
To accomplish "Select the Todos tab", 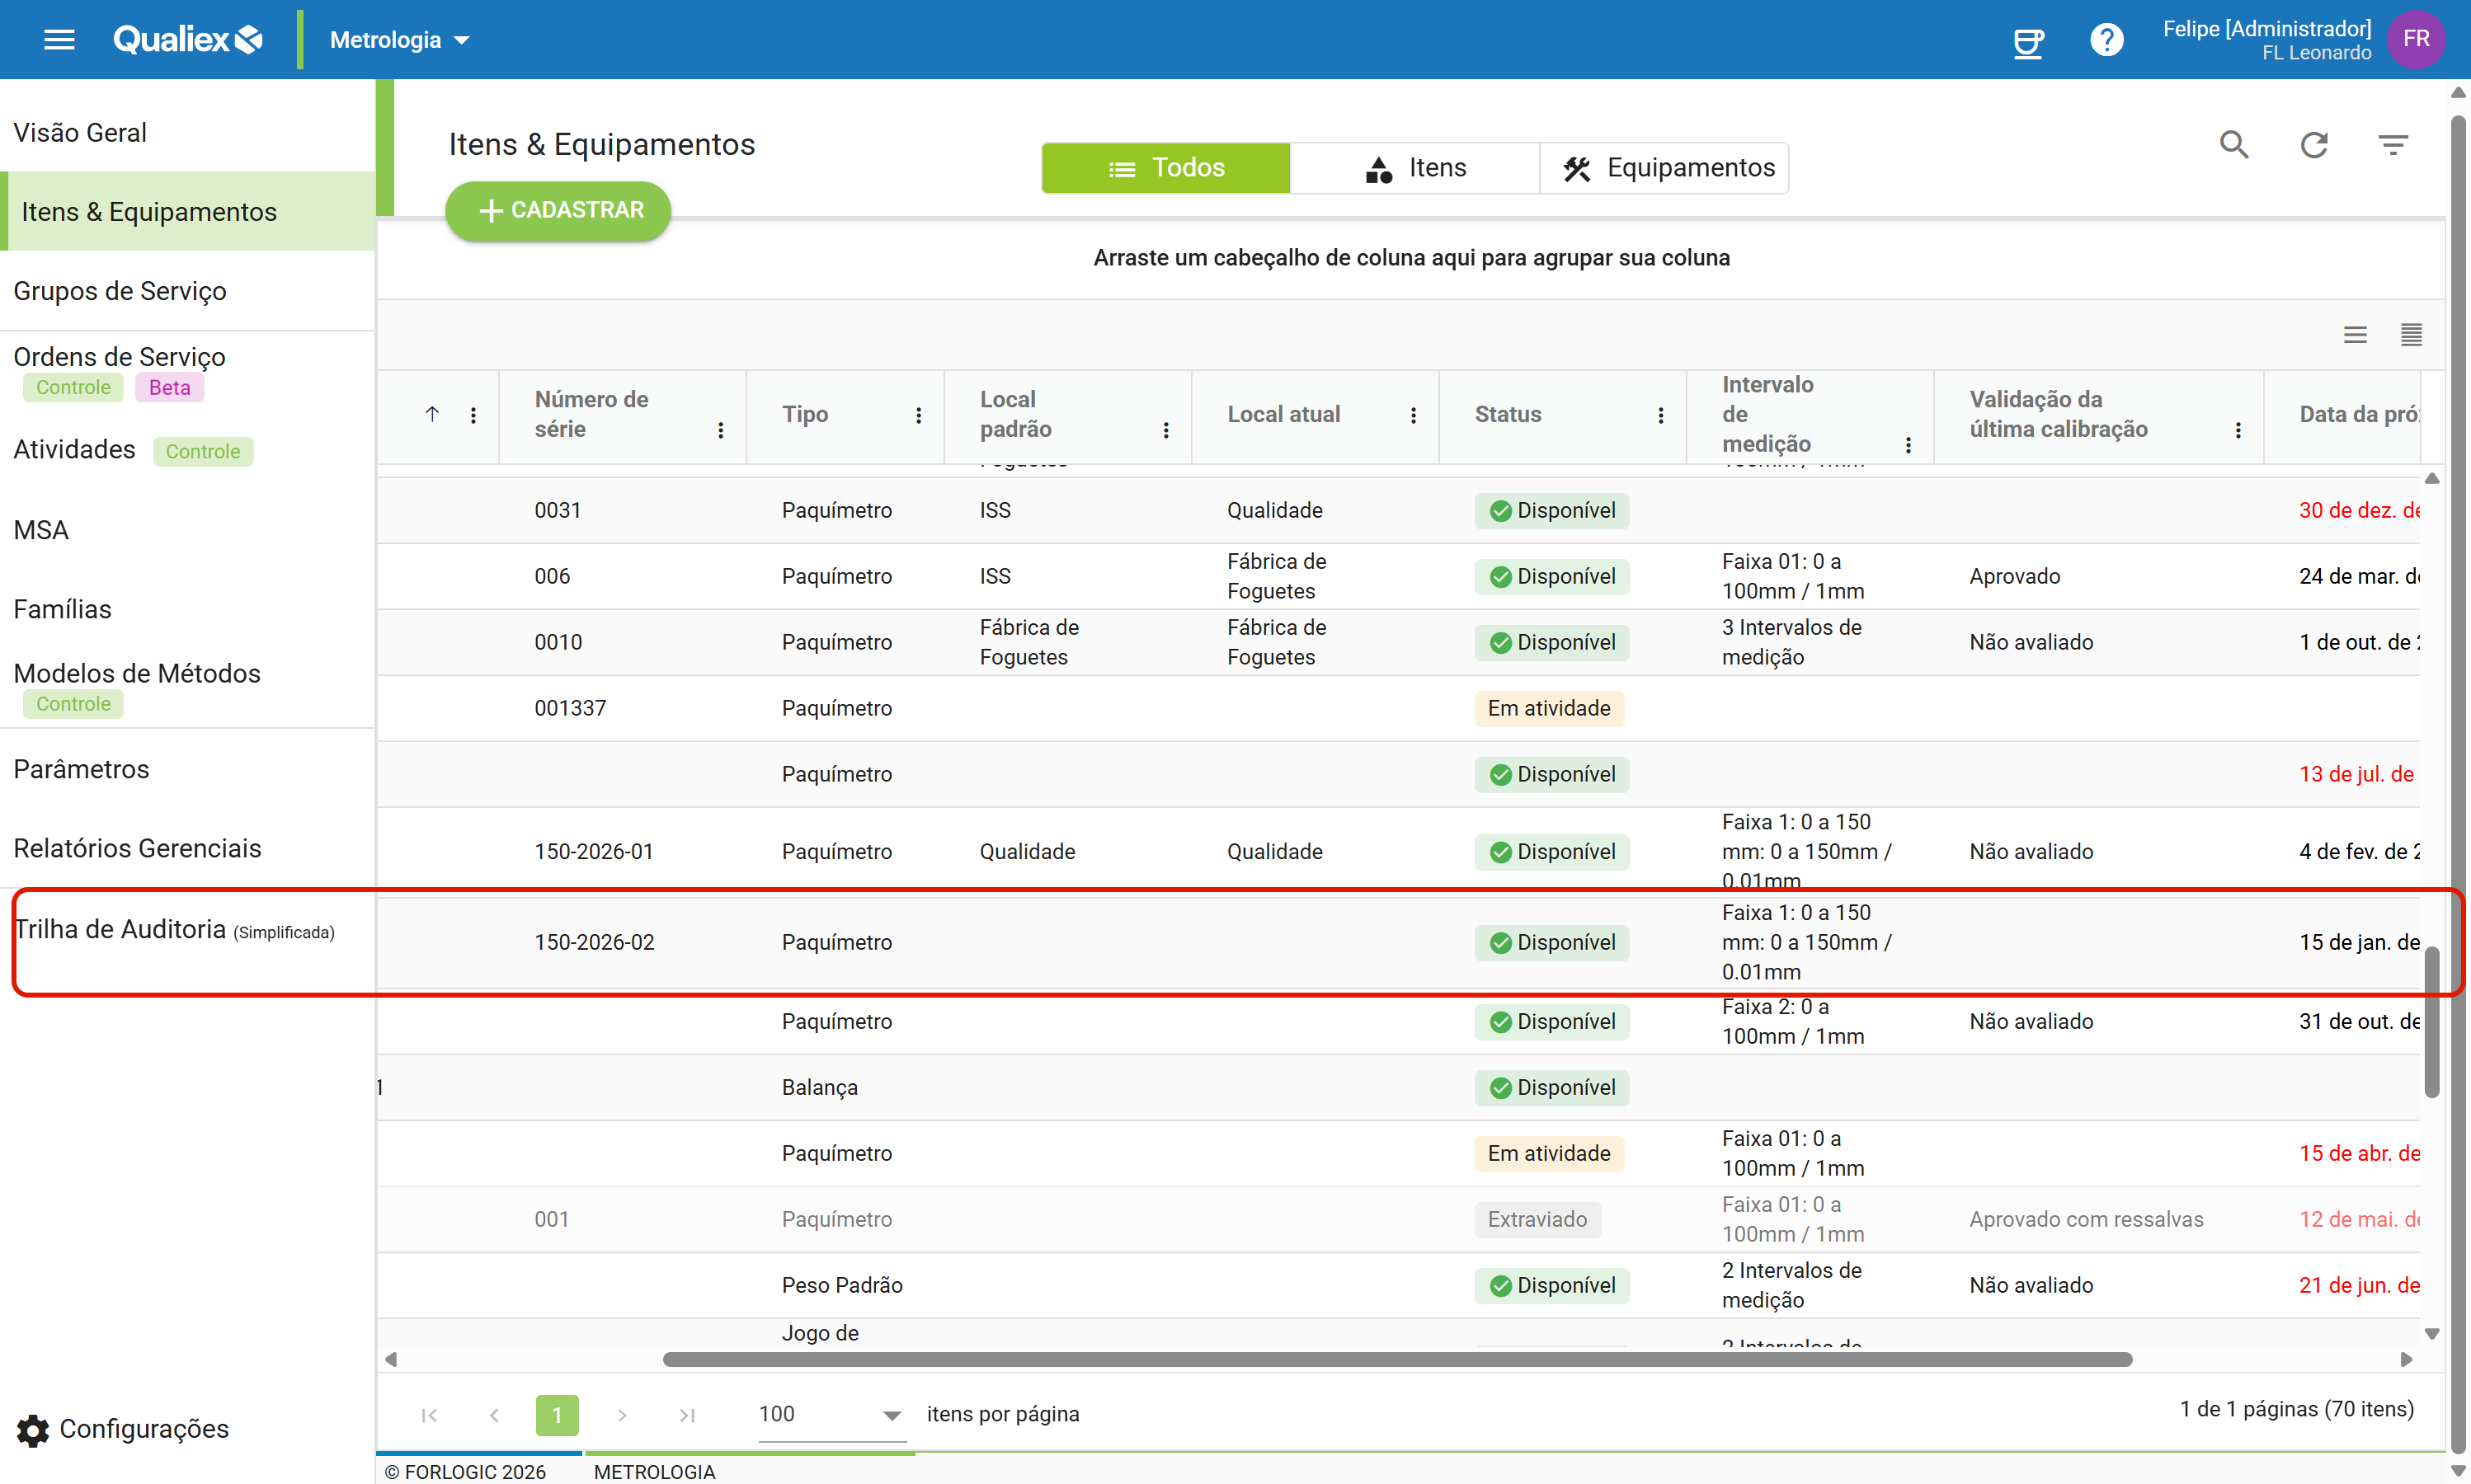I will click(x=1165, y=168).
